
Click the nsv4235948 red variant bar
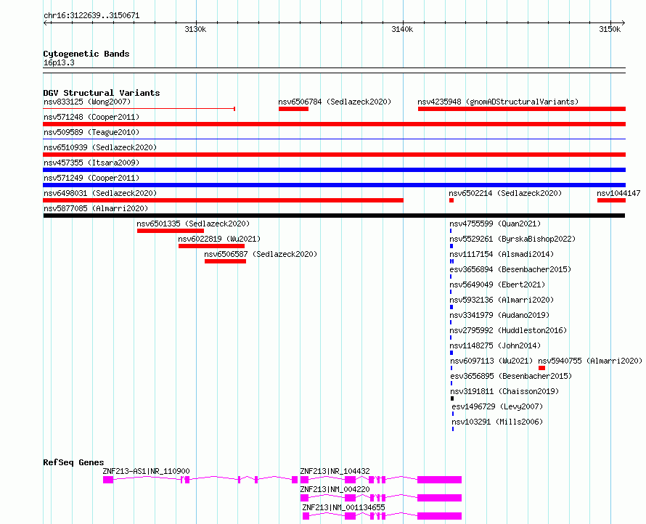pos(522,109)
